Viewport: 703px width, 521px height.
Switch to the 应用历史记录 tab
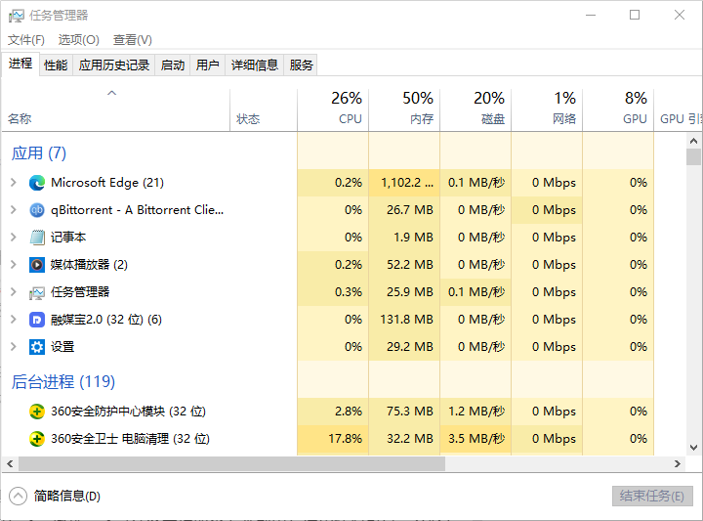click(114, 65)
